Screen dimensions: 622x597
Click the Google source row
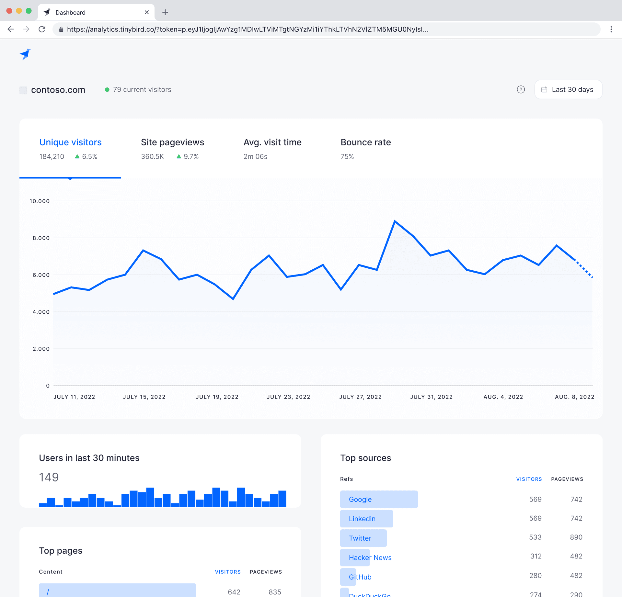pyautogui.click(x=360, y=499)
